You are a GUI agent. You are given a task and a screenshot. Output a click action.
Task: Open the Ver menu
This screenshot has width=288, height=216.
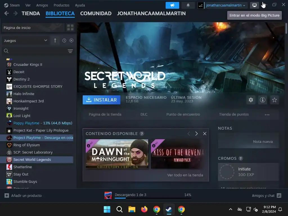pos(28,5)
